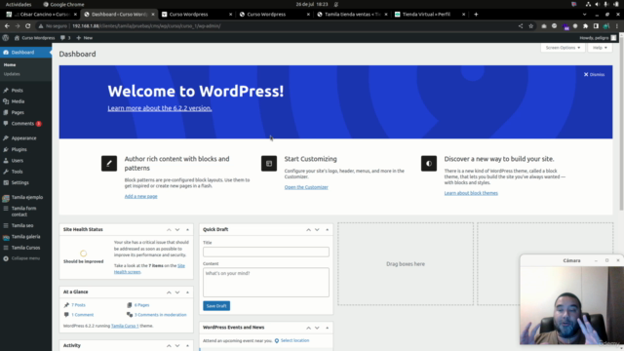The height and width of the screenshot is (351, 624).
Task: Open the 7 Posts link
Action: [78, 305]
